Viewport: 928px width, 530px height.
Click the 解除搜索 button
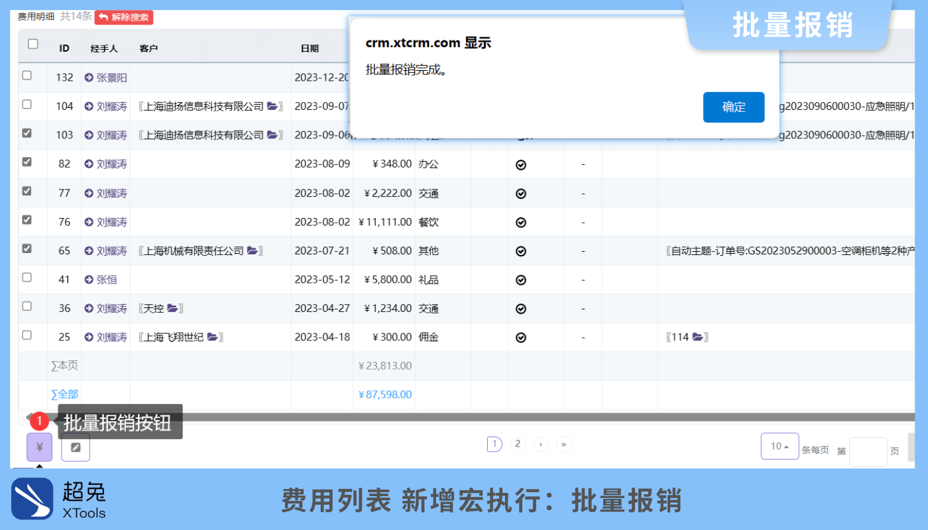(123, 17)
